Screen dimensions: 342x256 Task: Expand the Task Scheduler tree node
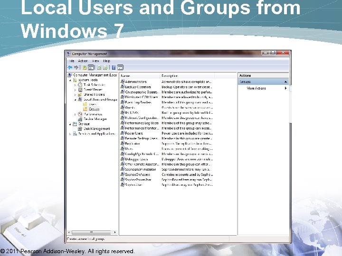75,85
